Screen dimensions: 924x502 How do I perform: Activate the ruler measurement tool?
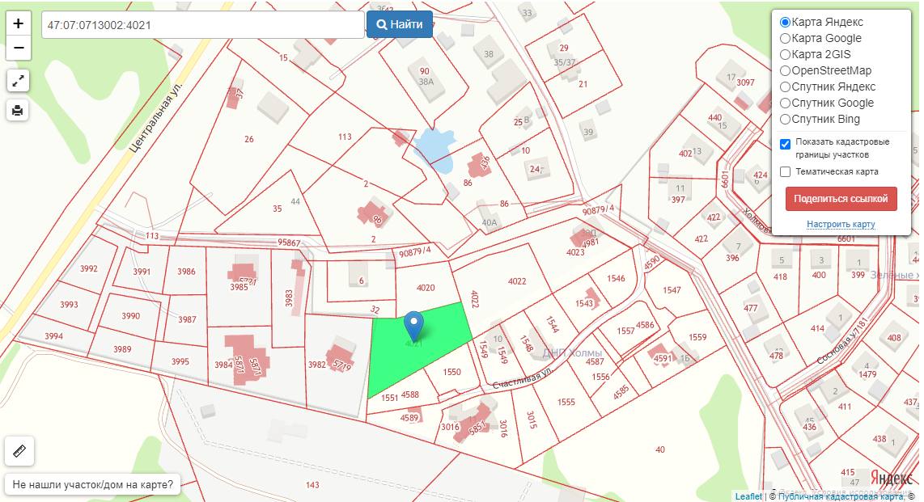(19, 451)
